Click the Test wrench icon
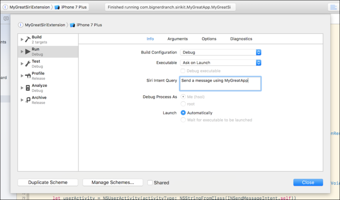 pos(28,64)
